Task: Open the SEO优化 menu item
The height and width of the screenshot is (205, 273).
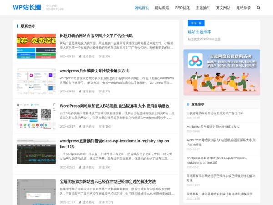Action: coord(182,8)
